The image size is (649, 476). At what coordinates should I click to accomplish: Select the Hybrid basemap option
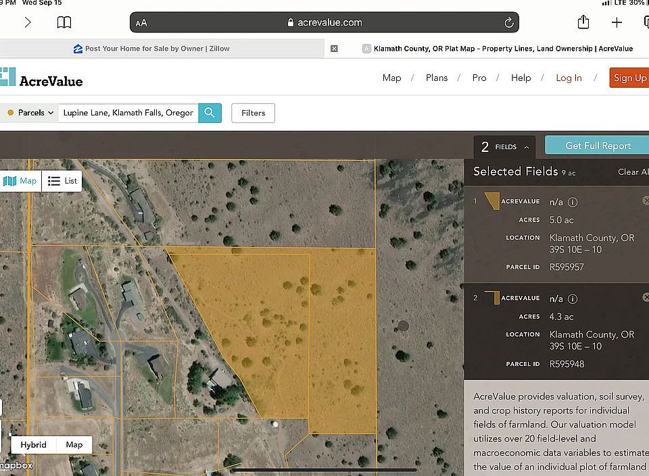[x=34, y=444]
